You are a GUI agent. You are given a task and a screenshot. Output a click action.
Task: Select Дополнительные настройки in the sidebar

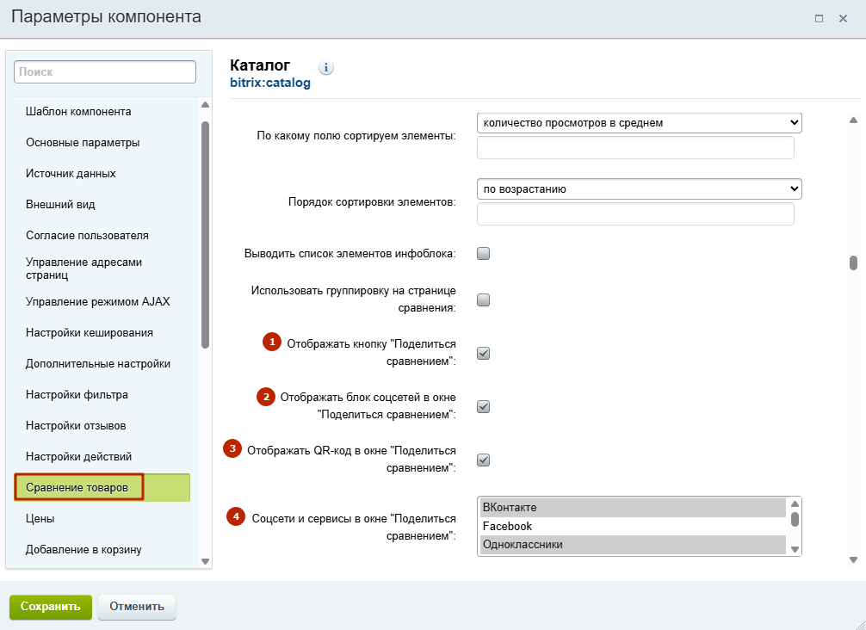tap(98, 363)
